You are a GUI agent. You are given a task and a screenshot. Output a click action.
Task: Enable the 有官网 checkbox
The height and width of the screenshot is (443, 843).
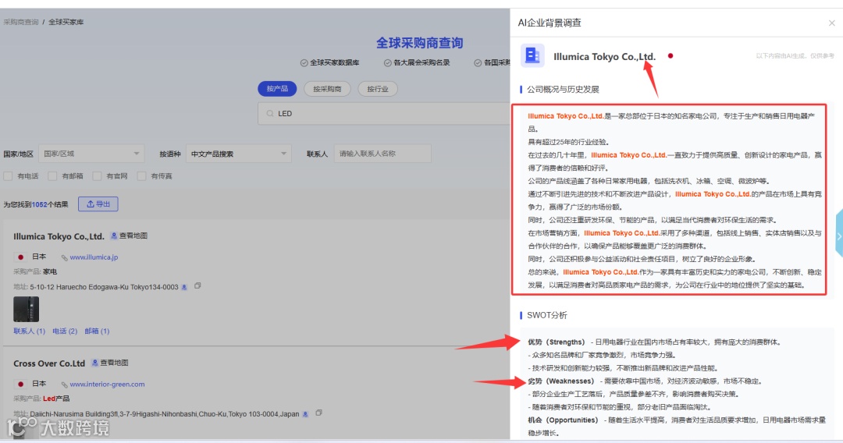pos(98,176)
